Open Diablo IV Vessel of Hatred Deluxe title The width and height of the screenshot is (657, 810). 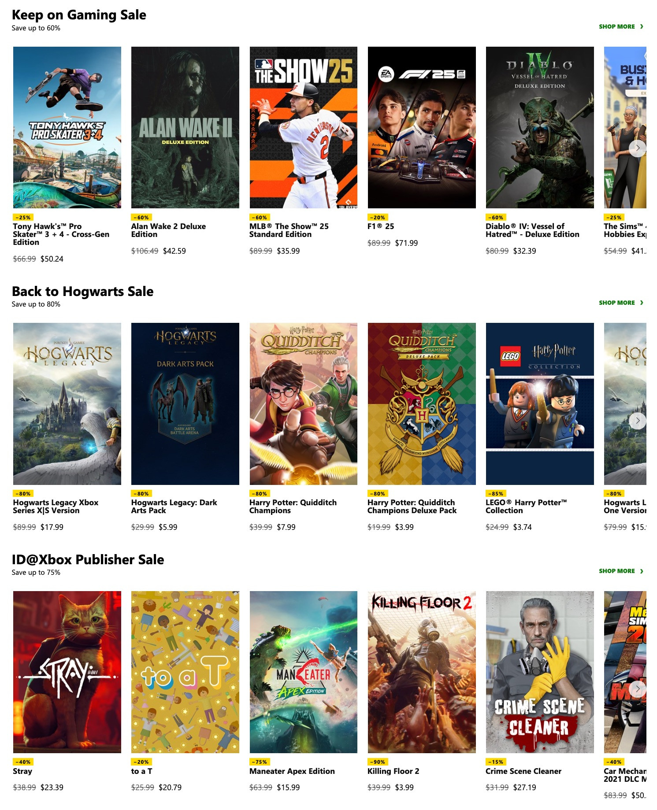click(532, 230)
